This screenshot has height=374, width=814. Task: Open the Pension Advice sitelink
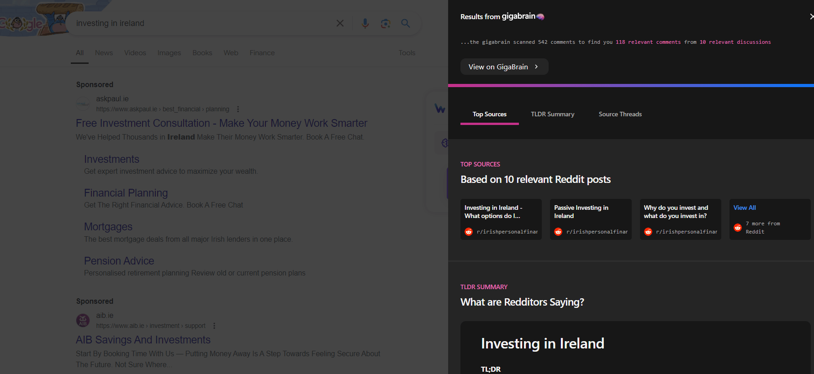119,261
